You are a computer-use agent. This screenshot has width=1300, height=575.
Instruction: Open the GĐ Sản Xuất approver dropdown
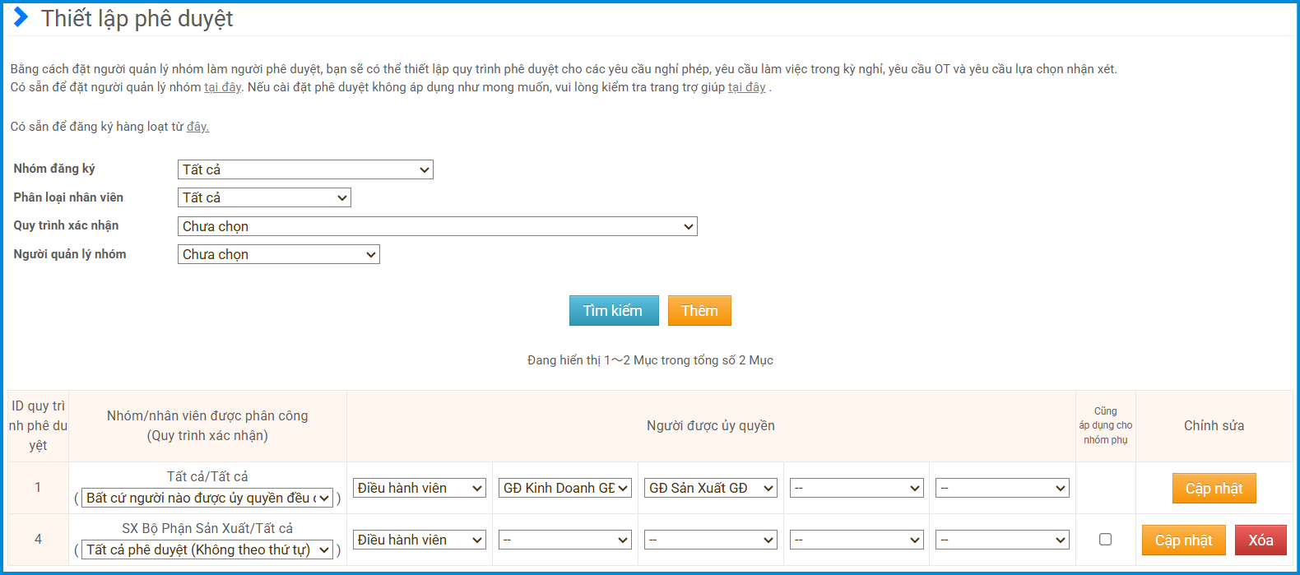711,488
